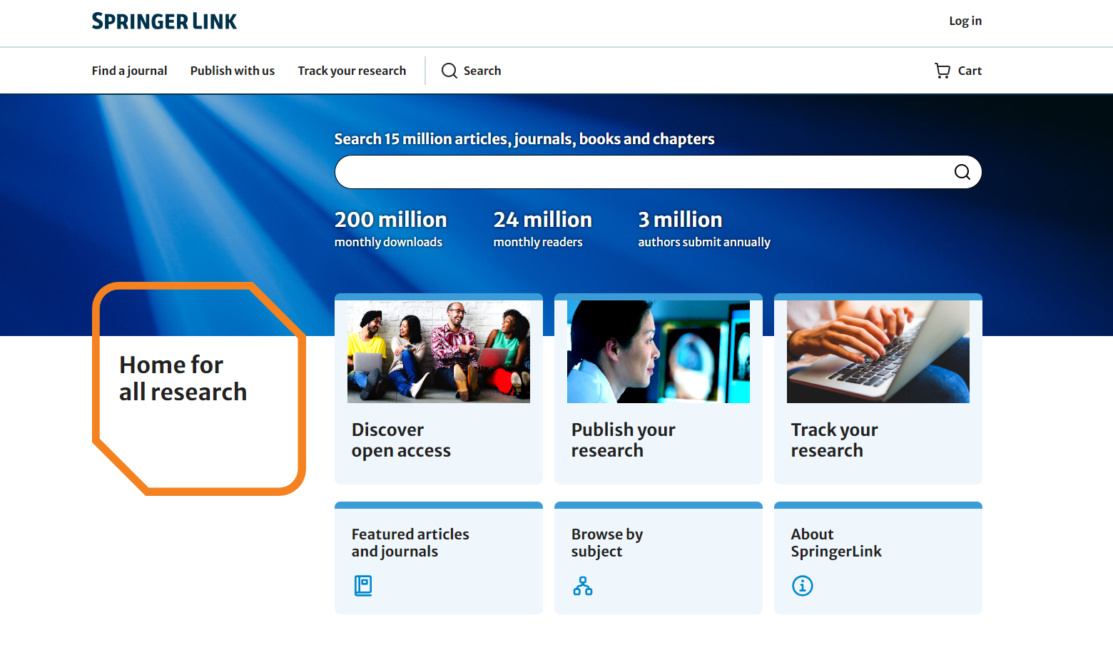This screenshot has height=645, width=1113.
Task: Click the "Track your research" title below the laptop photo
Action: click(x=834, y=440)
